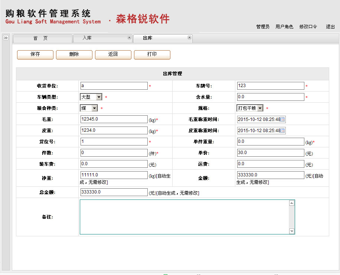The height and width of the screenshot is (275, 340).
Task: Switch to the 入库 tab
Action: [87, 38]
